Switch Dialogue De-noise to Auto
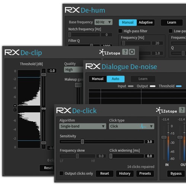Viewport: 186px width, 186px height. pos(115,79)
